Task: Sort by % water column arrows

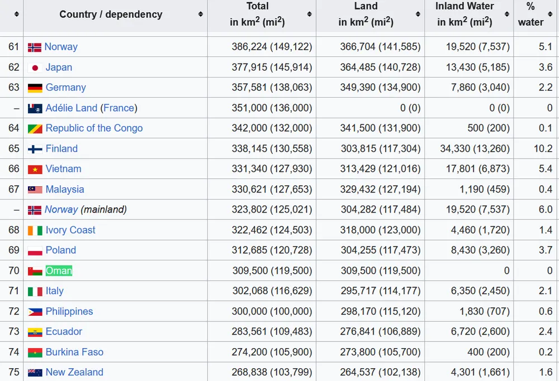Action: tap(552, 15)
